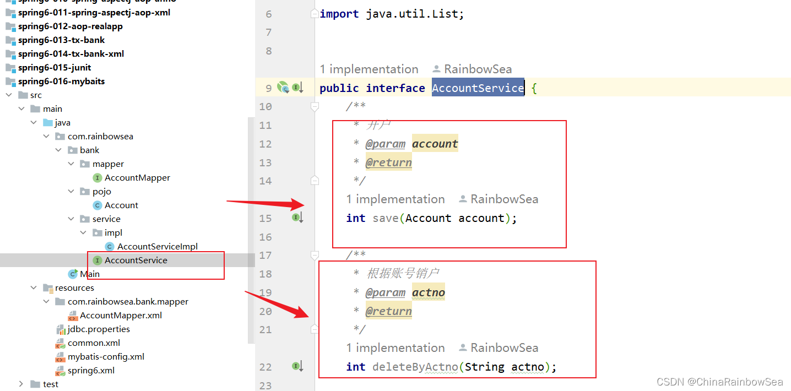Click the AccountMapper.xml file icon
Screen dimensions: 791x391
tap(73, 316)
